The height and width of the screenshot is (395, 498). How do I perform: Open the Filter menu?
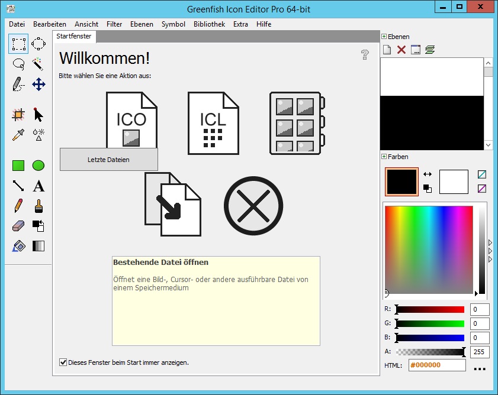[x=114, y=24]
